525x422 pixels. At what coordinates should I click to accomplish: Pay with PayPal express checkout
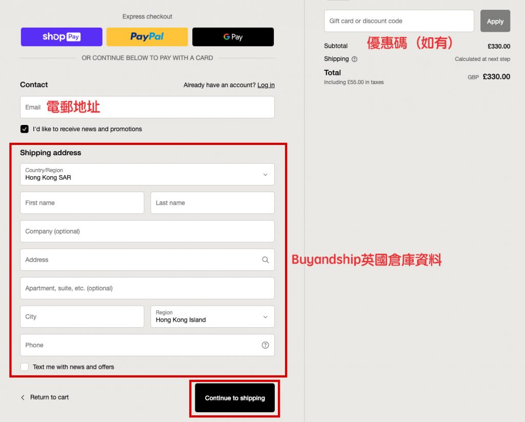pos(147,37)
